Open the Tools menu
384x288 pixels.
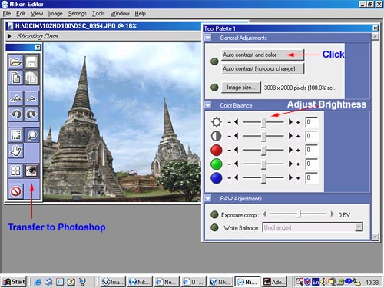tap(98, 13)
